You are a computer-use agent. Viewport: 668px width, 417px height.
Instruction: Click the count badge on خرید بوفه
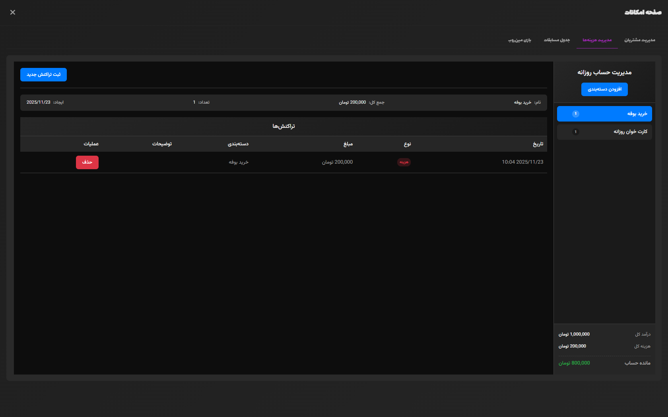(x=575, y=114)
